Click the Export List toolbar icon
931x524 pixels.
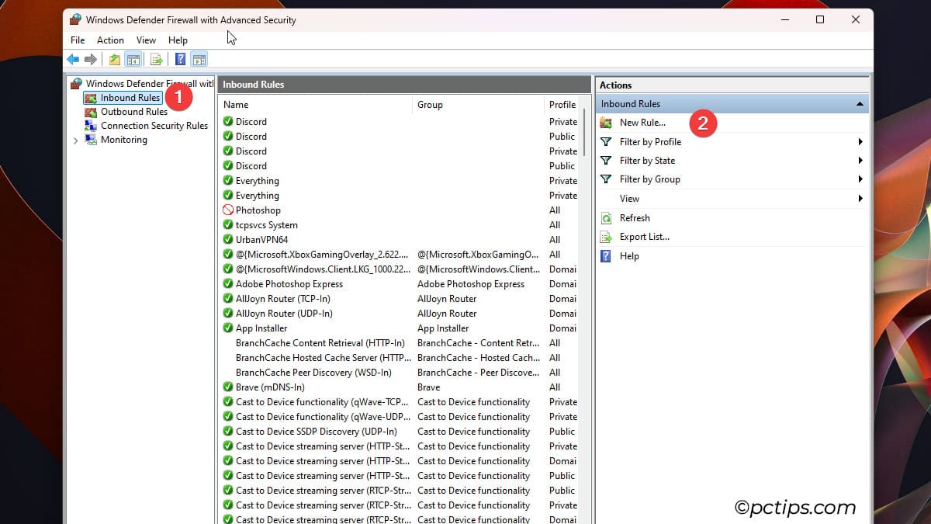click(156, 59)
